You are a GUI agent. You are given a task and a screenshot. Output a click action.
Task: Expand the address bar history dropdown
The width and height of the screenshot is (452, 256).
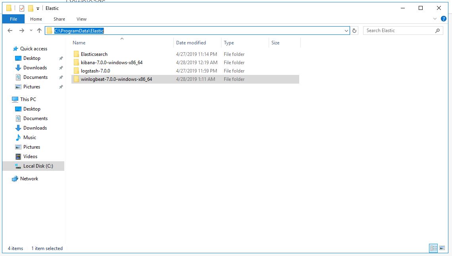pyautogui.click(x=346, y=31)
